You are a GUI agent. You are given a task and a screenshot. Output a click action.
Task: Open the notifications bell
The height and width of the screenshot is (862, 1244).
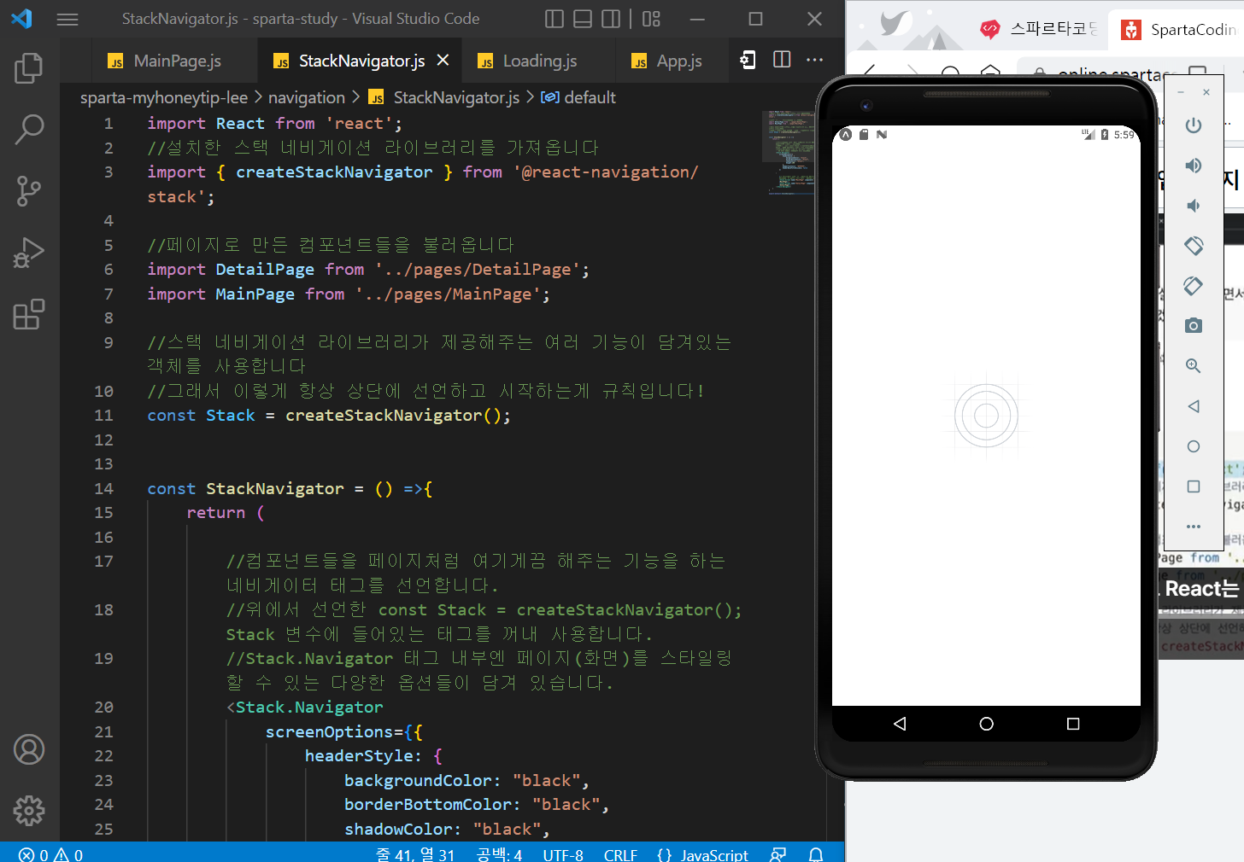pyautogui.click(x=816, y=854)
